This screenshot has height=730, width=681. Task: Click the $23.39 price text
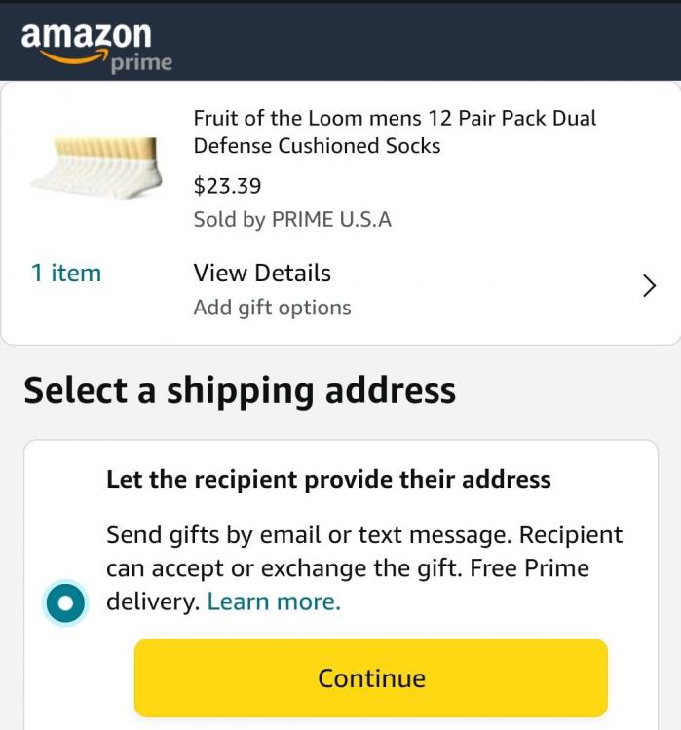click(227, 186)
